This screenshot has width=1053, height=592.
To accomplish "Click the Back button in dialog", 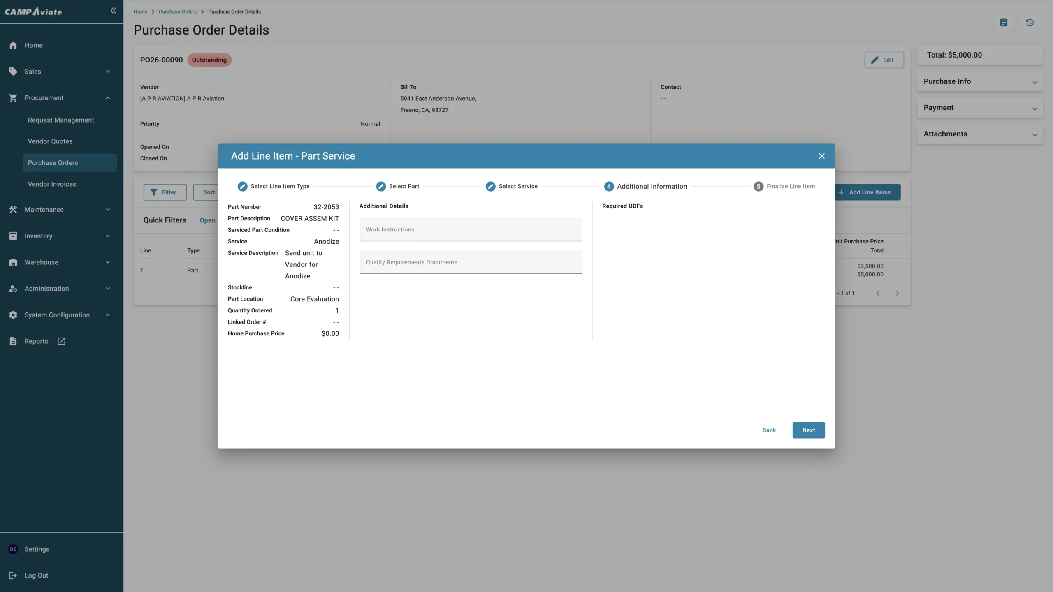I will [769, 430].
